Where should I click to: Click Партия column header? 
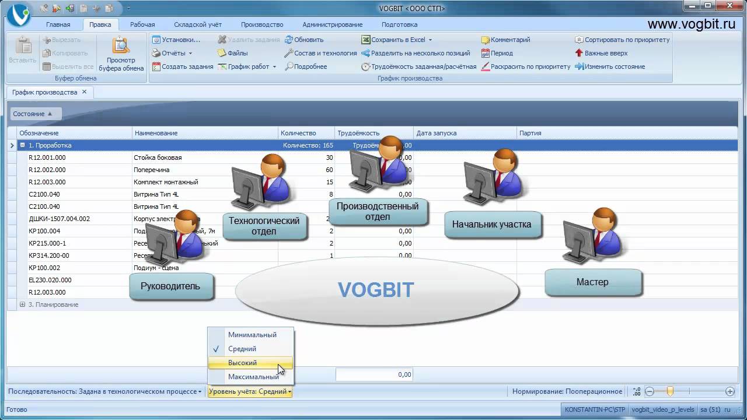(x=627, y=133)
